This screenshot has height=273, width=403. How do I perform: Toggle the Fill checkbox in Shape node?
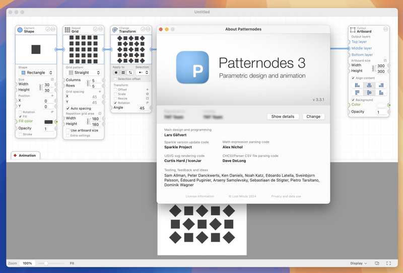20,117
